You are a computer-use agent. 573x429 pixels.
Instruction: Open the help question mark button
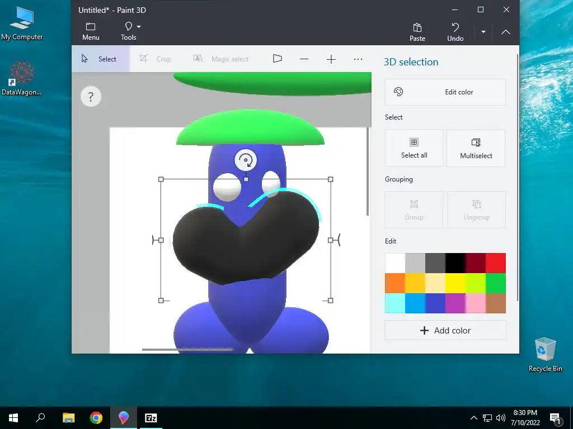coord(91,97)
